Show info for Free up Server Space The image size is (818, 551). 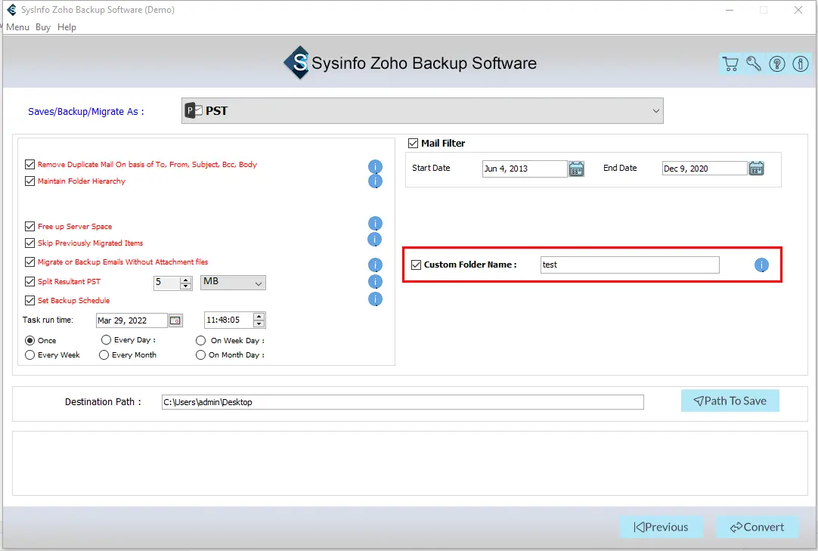tap(375, 223)
